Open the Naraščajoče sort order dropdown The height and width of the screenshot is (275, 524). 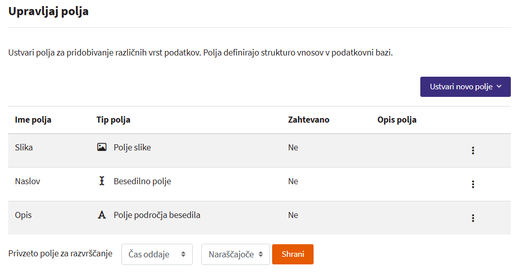click(x=235, y=254)
